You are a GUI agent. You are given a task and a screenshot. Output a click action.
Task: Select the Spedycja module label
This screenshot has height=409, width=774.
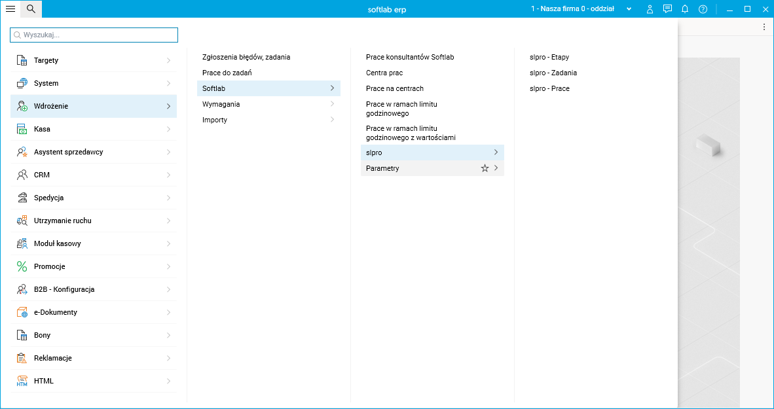pos(49,198)
